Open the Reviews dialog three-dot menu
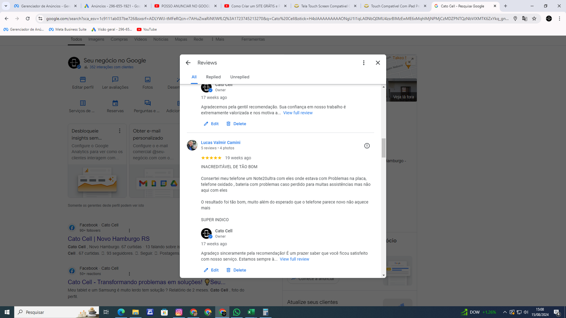The width and height of the screenshot is (566, 318). (x=364, y=63)
